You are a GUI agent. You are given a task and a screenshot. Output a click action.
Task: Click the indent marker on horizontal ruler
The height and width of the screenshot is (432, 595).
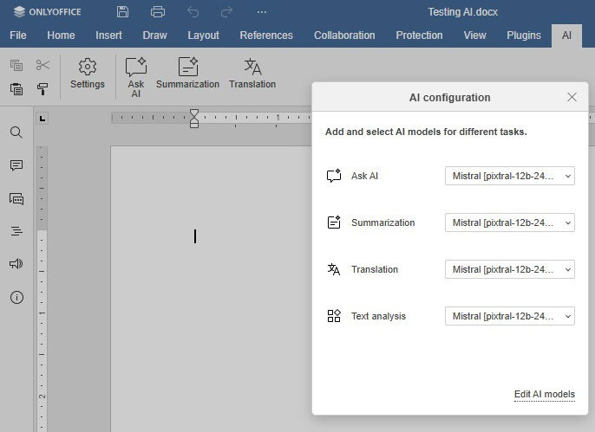pos(194,119)
